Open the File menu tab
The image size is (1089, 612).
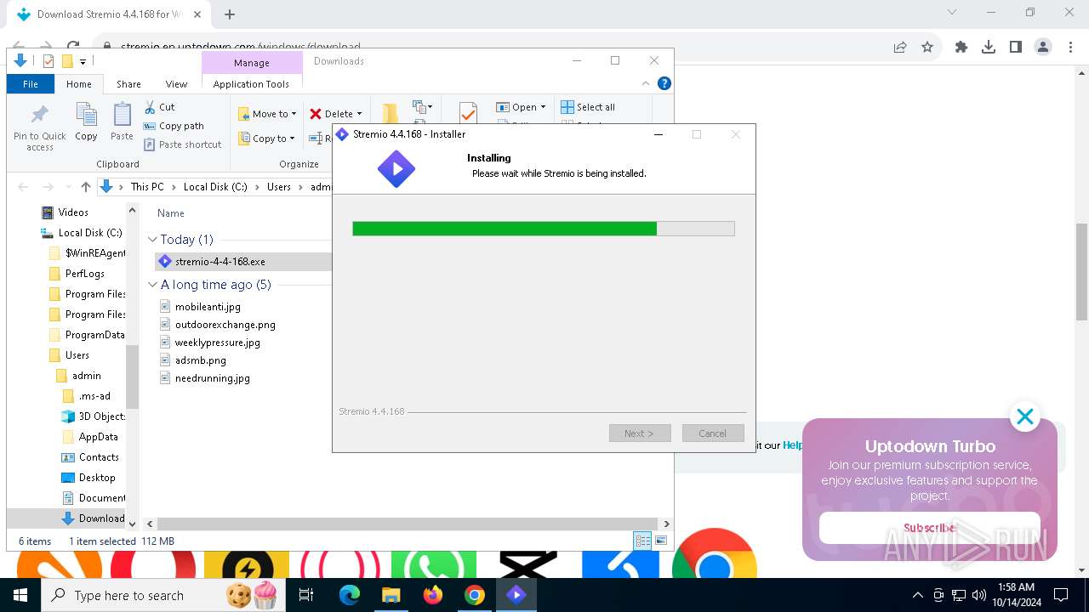[x=31, y=84]
